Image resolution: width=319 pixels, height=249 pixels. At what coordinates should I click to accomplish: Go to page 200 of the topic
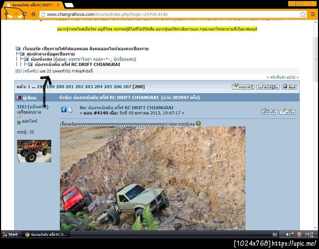(60, 87)
